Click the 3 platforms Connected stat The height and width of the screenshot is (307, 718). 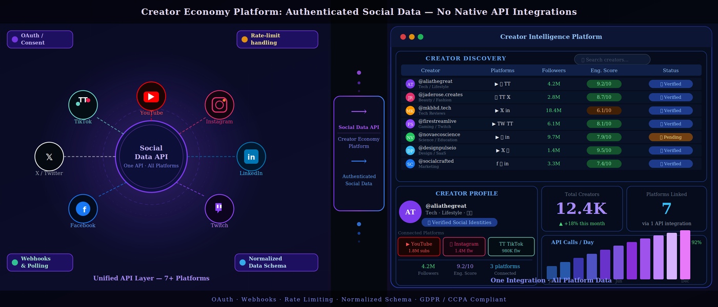[x=505, y=270]
